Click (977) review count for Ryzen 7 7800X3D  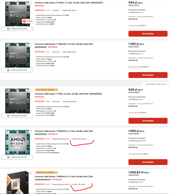coord(48,52)
